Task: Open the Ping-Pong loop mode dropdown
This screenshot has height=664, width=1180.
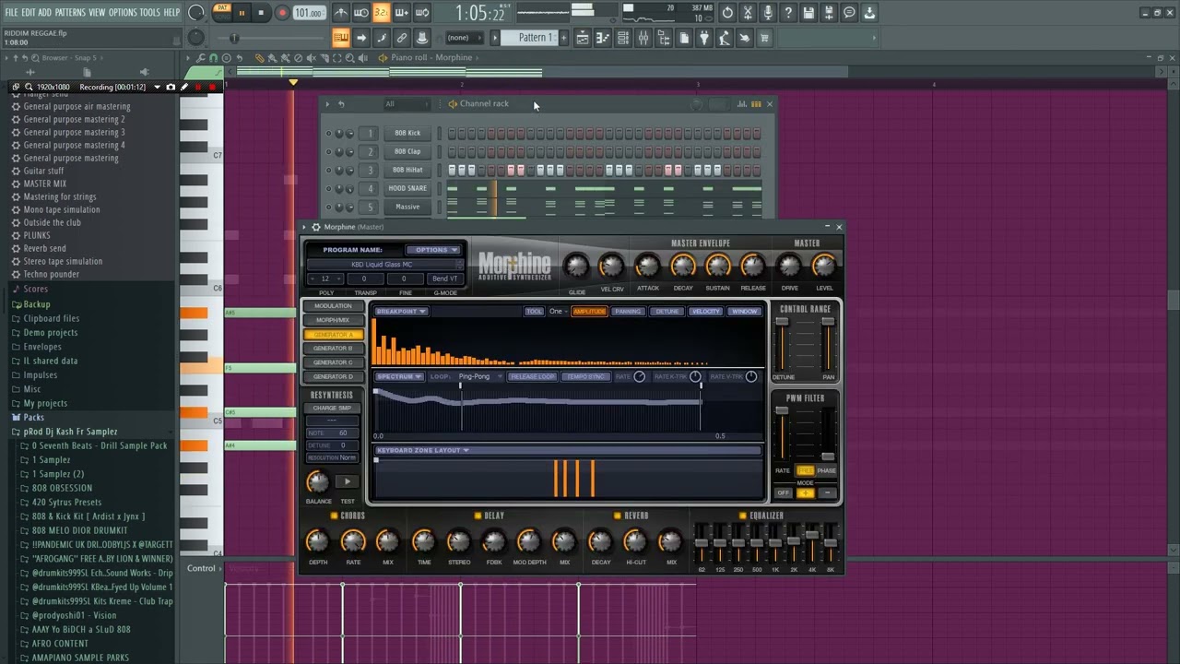Action: point(480,376)
